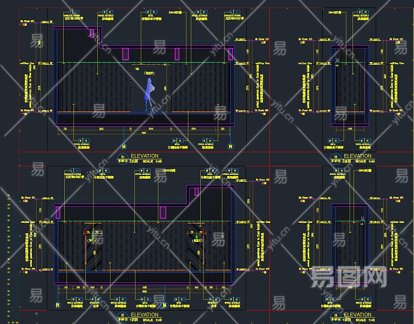The image size is (414, 324).
Task: Click the green exit-sign figure at the left door of the bottom-left elevation
Action: pos(92,238)
